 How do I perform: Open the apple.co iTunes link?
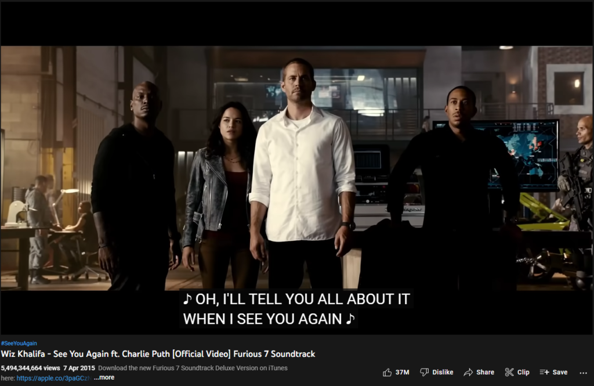53,378
